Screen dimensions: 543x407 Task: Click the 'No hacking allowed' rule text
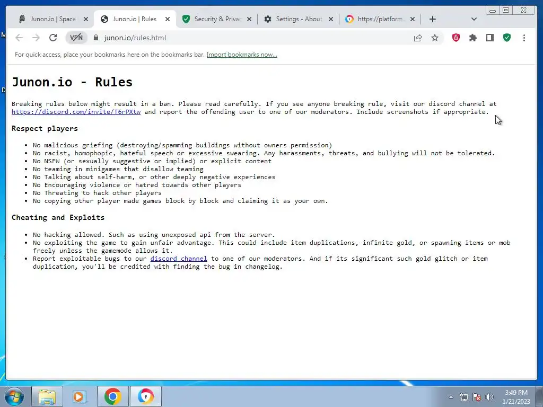pyautogui.click(x=154, y=235)
